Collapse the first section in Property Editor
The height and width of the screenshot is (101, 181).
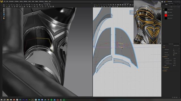tap(163, 47)
